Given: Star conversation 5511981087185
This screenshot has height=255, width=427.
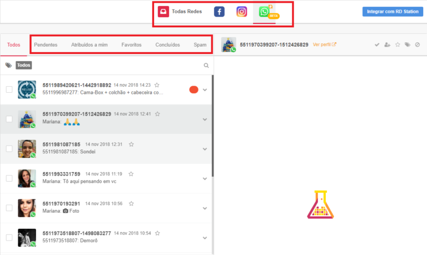Looking at the screenshot, I should (x=131, y=144).
